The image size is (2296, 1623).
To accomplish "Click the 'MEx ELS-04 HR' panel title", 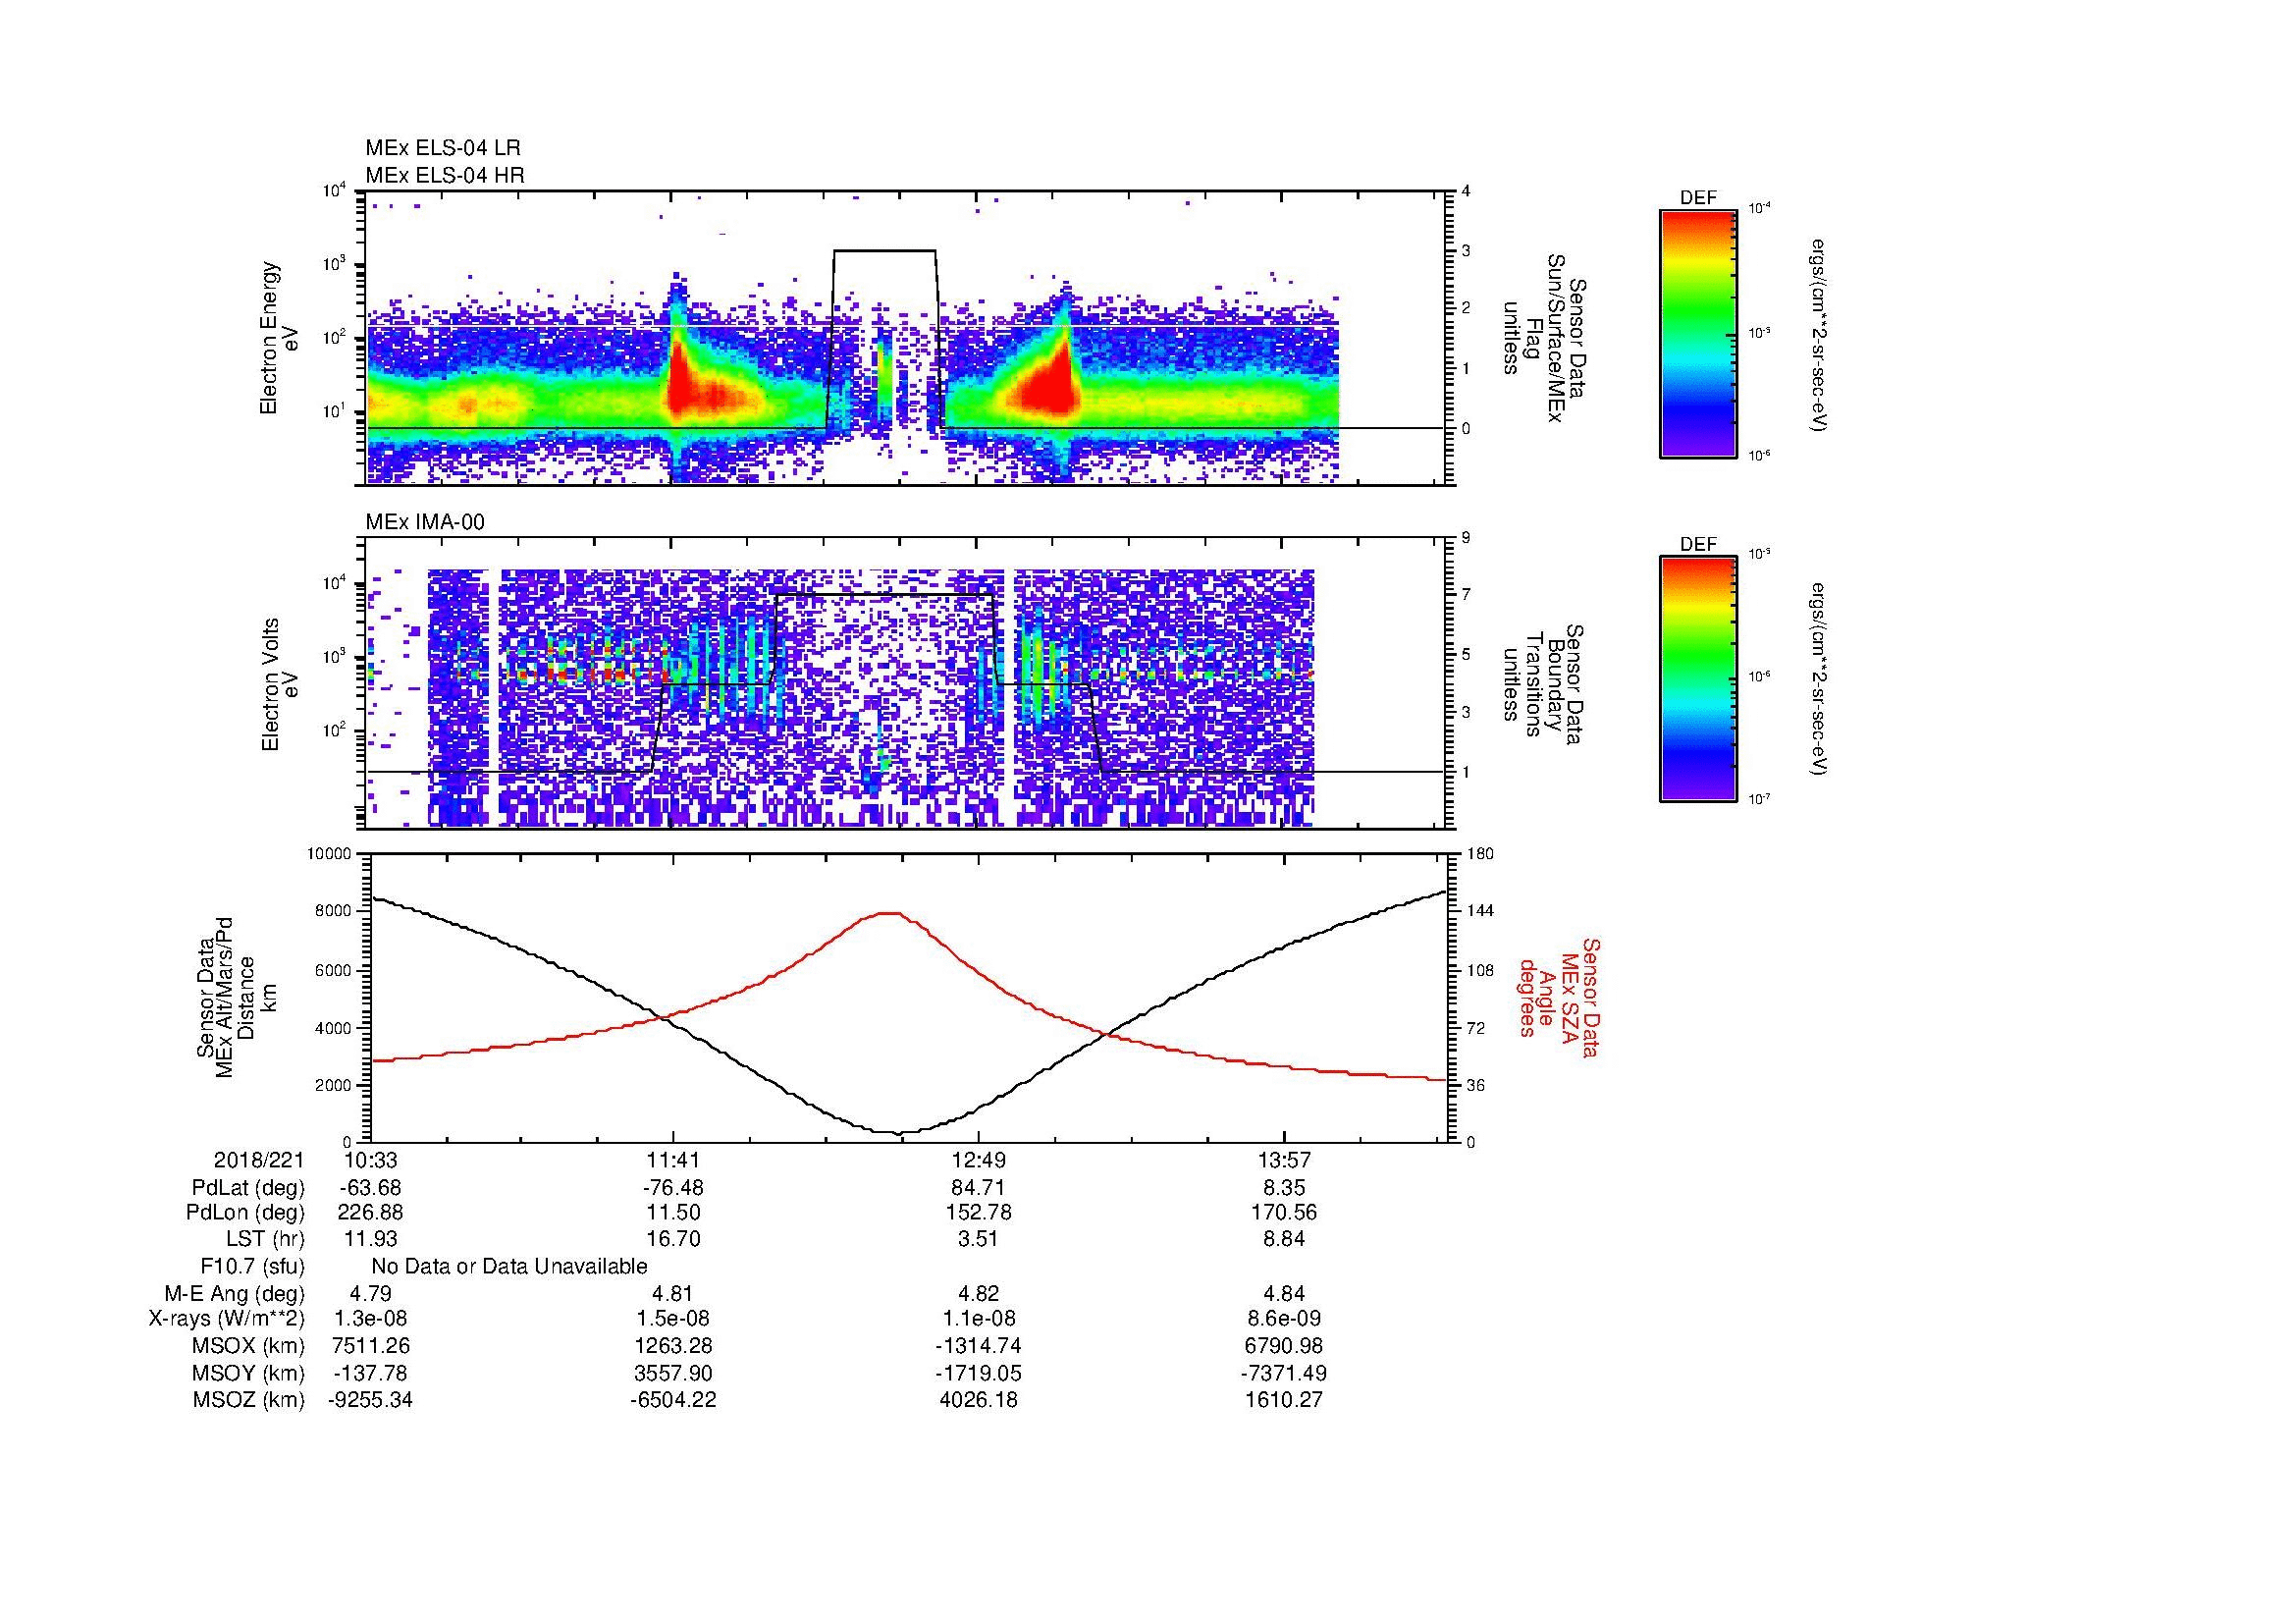I will pyautogui.click(x=445, y=175).
